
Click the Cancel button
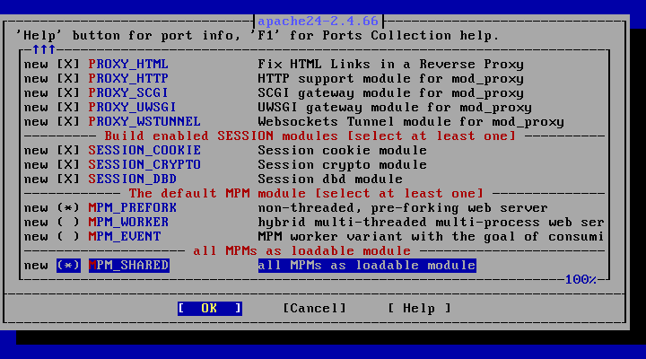coord(314,309)
